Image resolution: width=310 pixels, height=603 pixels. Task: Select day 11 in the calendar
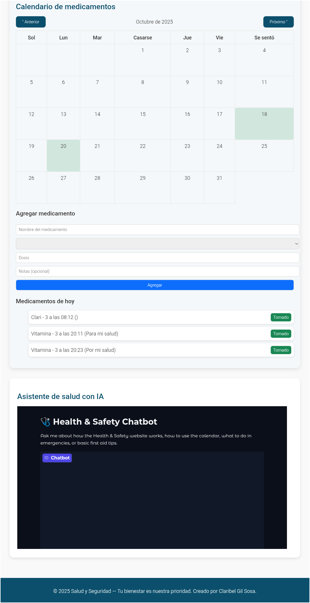pos(264,92)
